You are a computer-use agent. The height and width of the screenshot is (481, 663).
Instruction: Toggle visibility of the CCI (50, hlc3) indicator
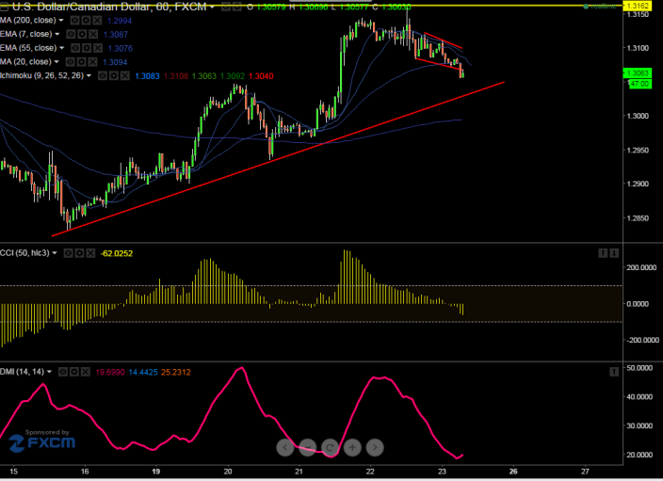pos(68,253)
